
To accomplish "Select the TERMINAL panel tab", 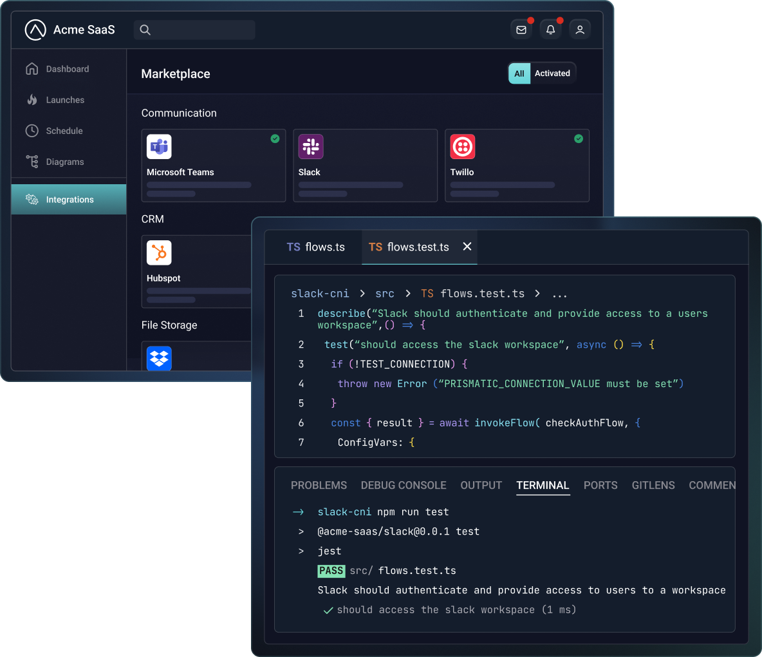I will click(x=543, y=485).
